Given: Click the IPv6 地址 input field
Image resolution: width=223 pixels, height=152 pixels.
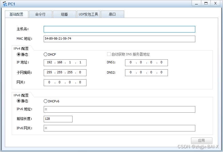Looking at the screenshot, I should (x=119, y=109).
